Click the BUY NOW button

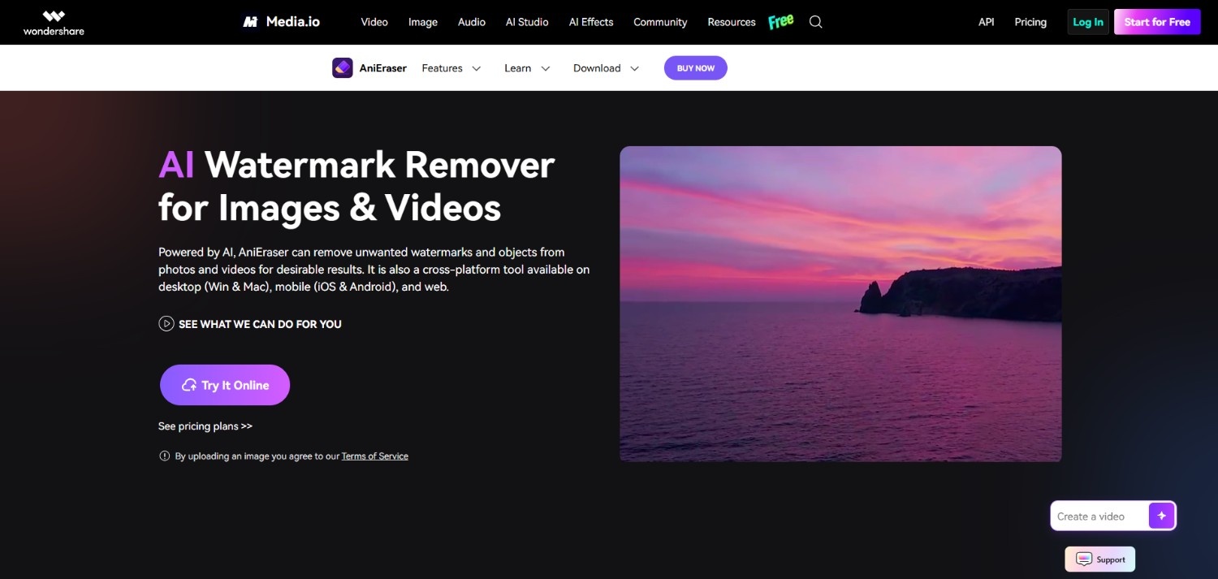696,68
